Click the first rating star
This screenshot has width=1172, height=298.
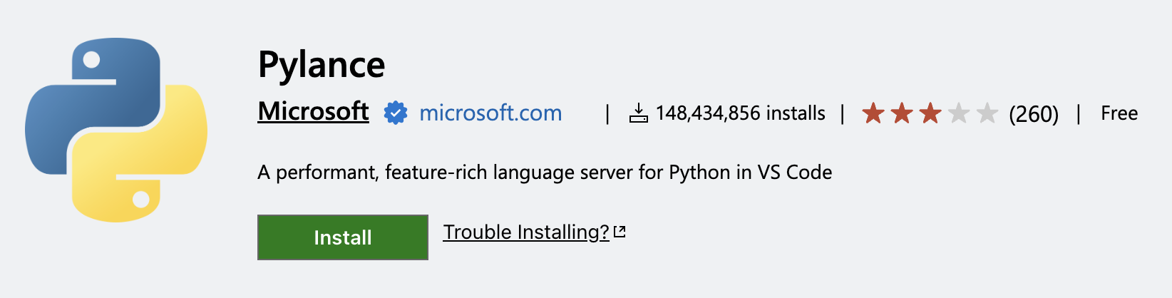click(x=873, y=113)
